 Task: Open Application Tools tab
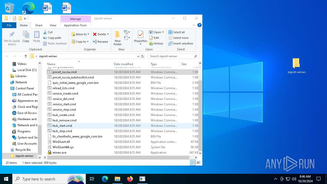pyautogui.click(x=75, y=25)
